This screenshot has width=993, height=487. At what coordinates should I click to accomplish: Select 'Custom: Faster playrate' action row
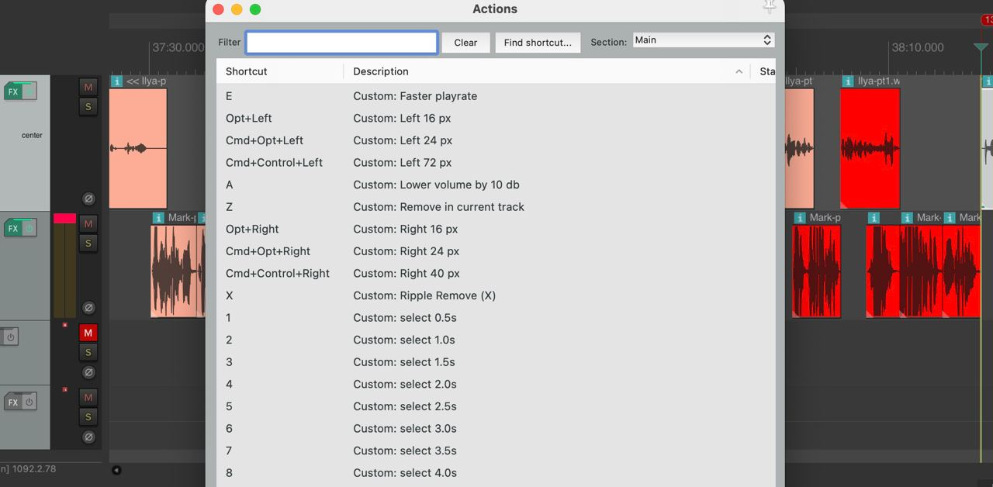(415, 96)
